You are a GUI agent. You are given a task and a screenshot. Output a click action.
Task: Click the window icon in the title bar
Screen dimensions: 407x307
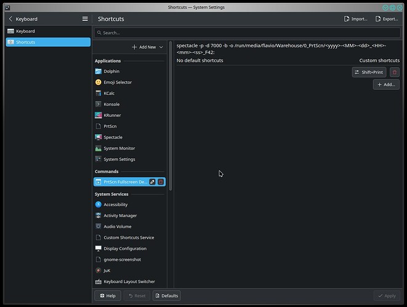(x=8, y=7)
